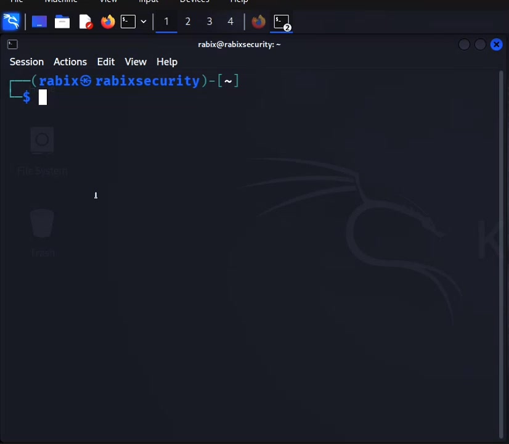
Task: Click the show desktop panel icon
Action: point(39,22)
